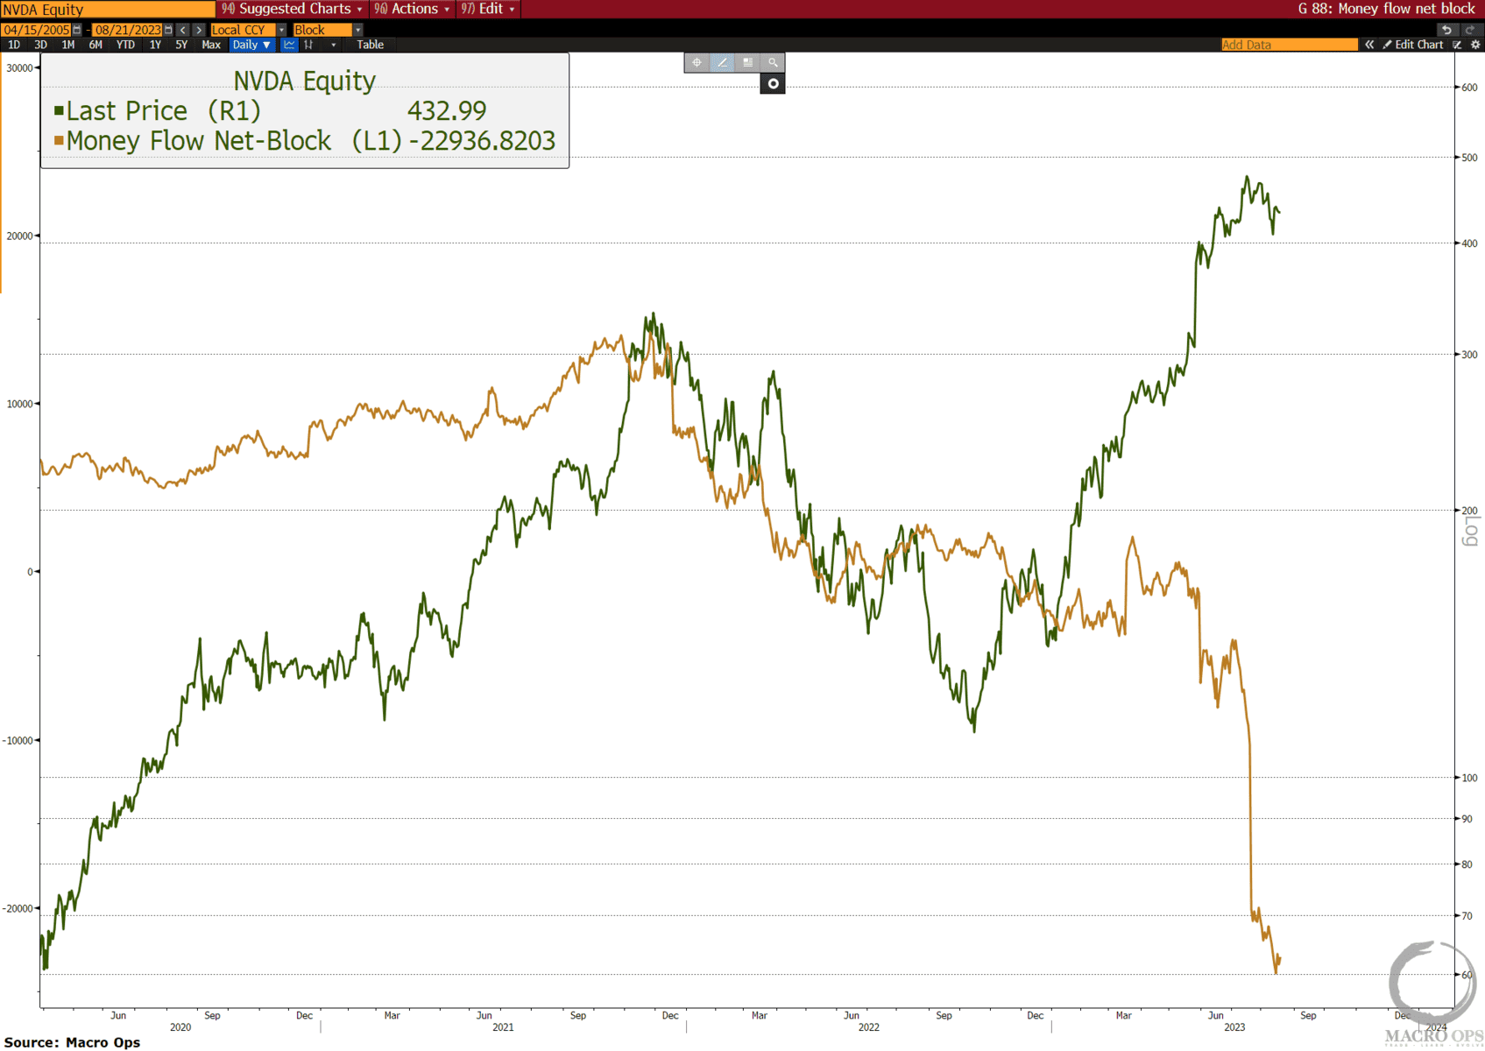Open the legend or table tool in floating toolbar
1485x1051 pixels.
tap(747, 62)
